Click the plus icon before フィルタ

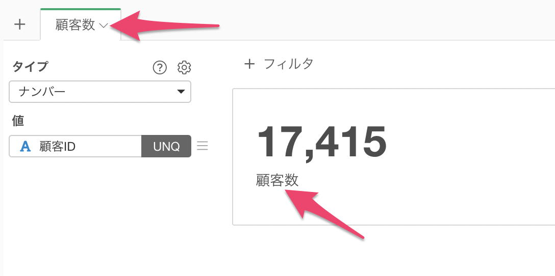tap(249, 64)
